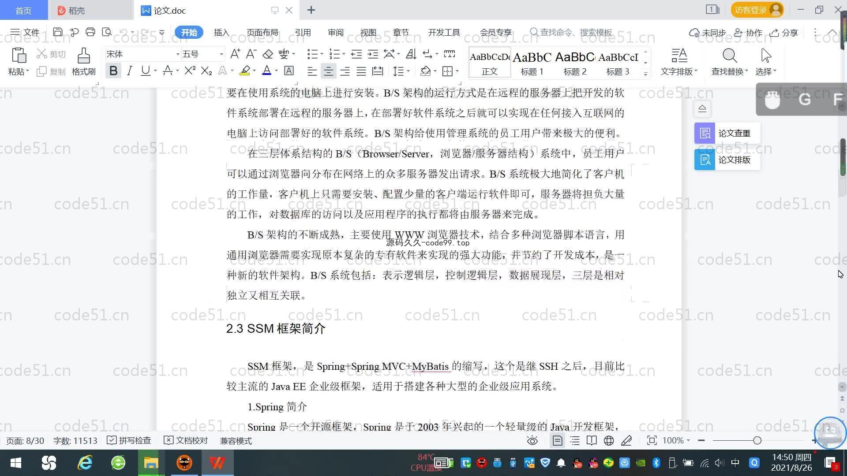The width and height of the screenshot is (847, 476).
Task: Justify the paragraph text
Action: (361, 71)
